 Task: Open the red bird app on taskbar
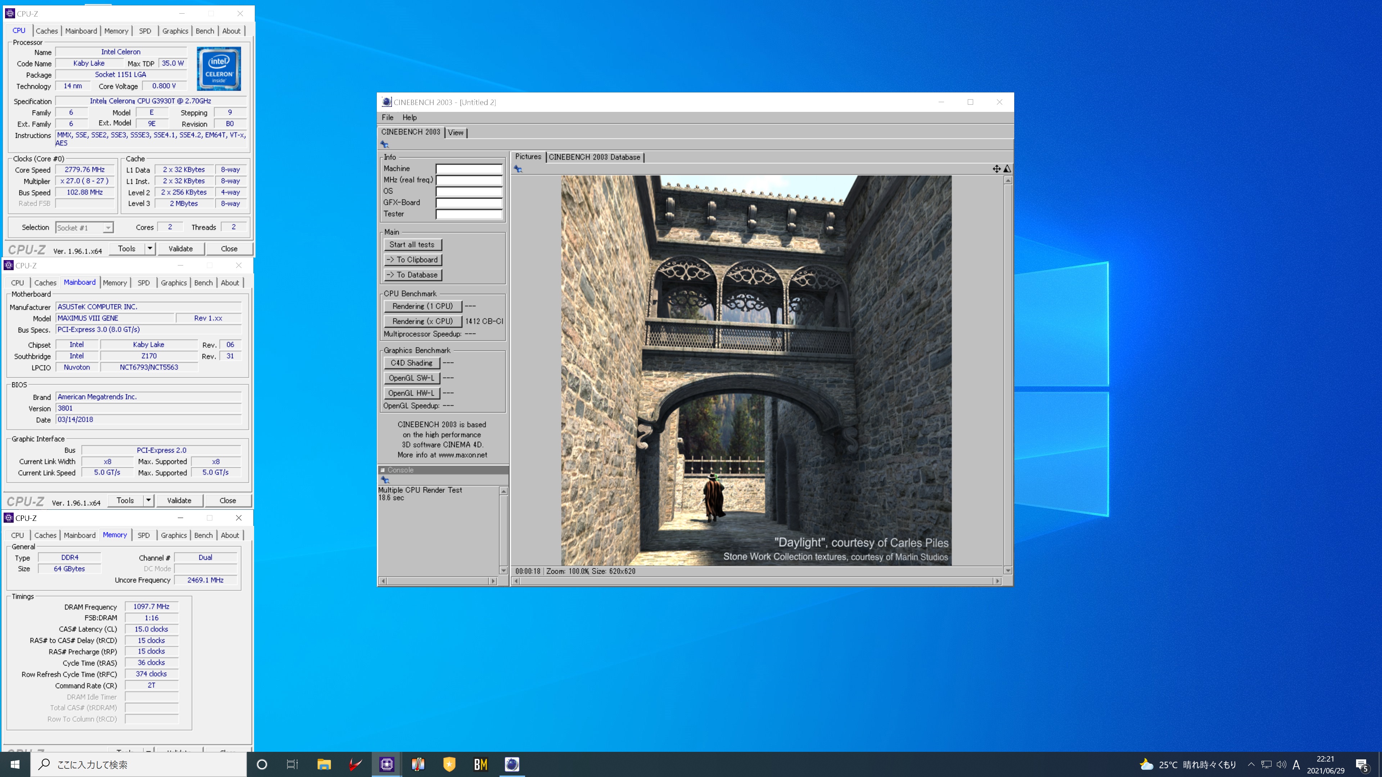click(x=355, y=764)
